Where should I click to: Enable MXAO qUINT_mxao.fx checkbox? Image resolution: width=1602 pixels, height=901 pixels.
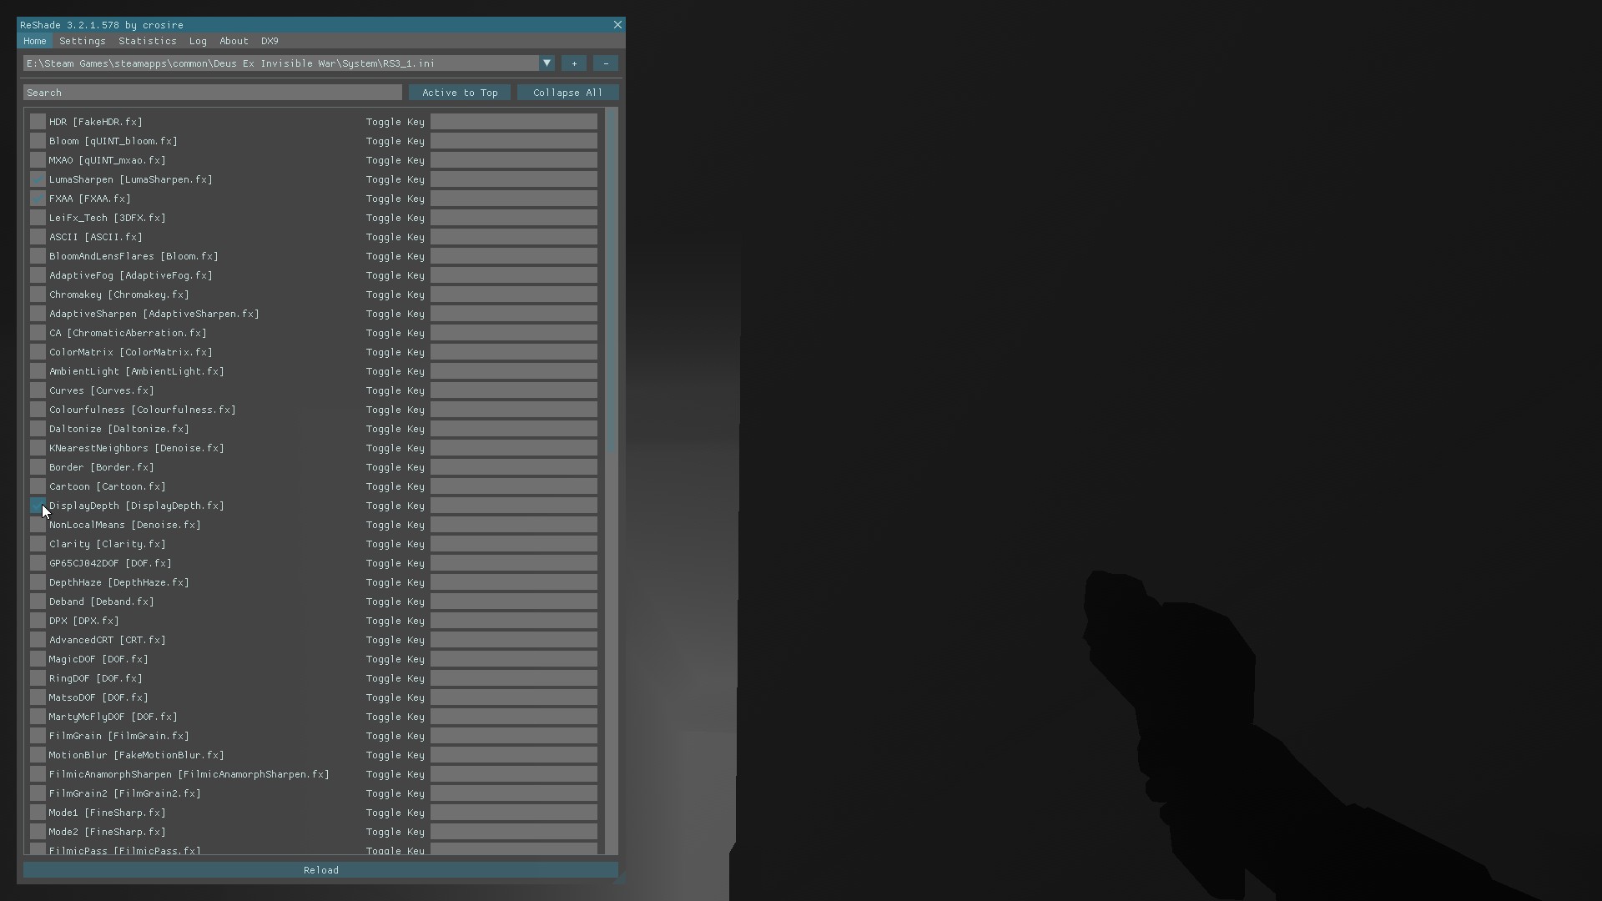[38, 160]
